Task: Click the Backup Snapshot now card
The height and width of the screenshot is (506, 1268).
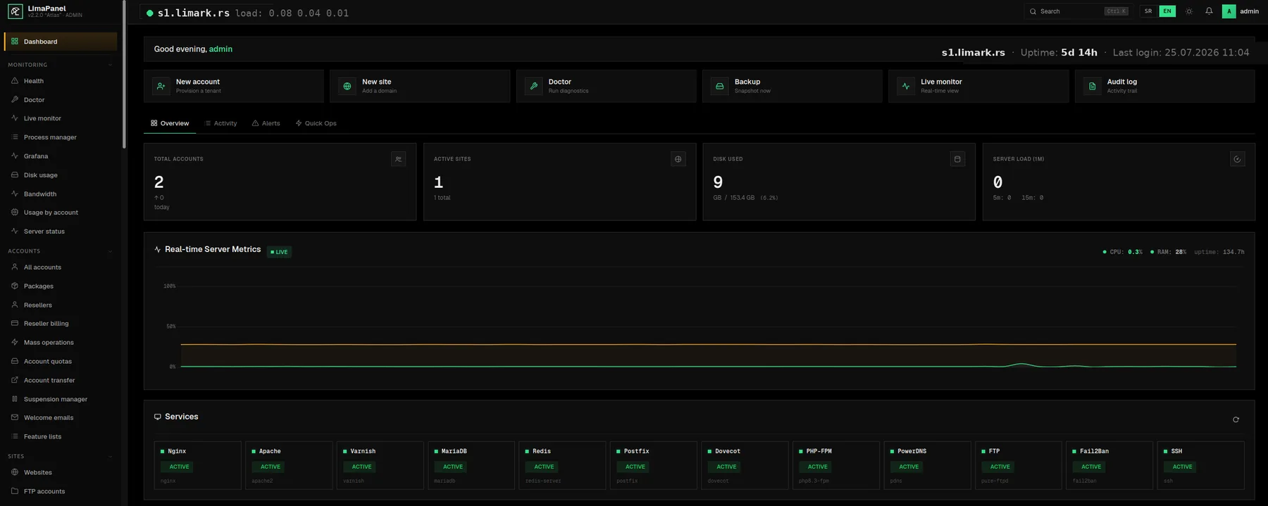Action: click(792, 86)
